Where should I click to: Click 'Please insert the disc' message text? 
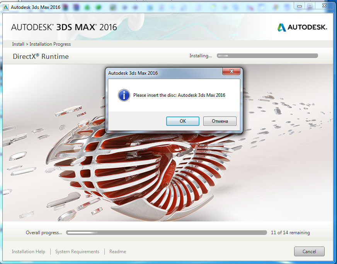tap(179, 95)
